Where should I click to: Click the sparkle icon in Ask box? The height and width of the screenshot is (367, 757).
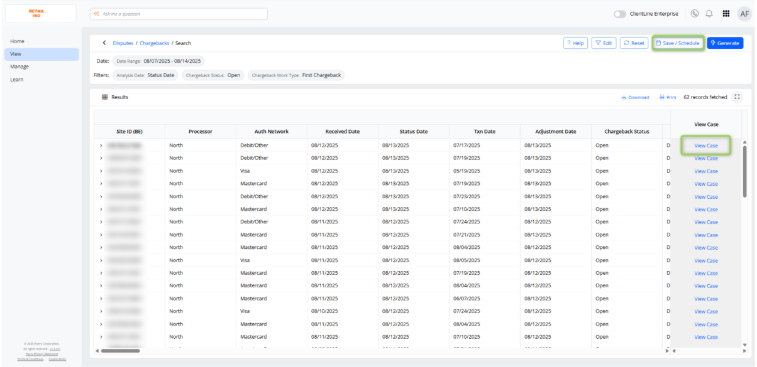[96, 14]
